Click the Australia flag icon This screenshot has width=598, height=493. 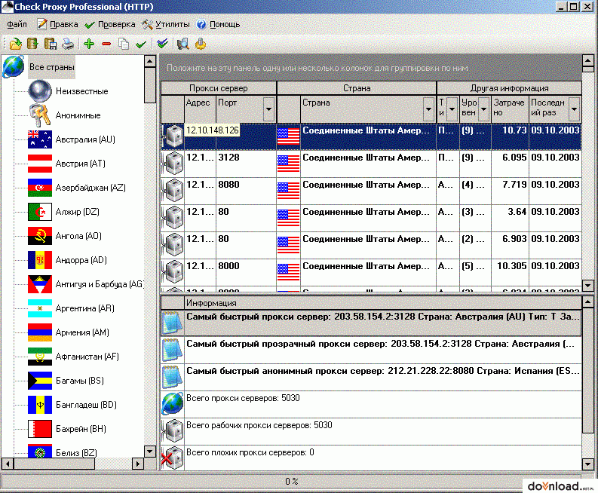40,139
